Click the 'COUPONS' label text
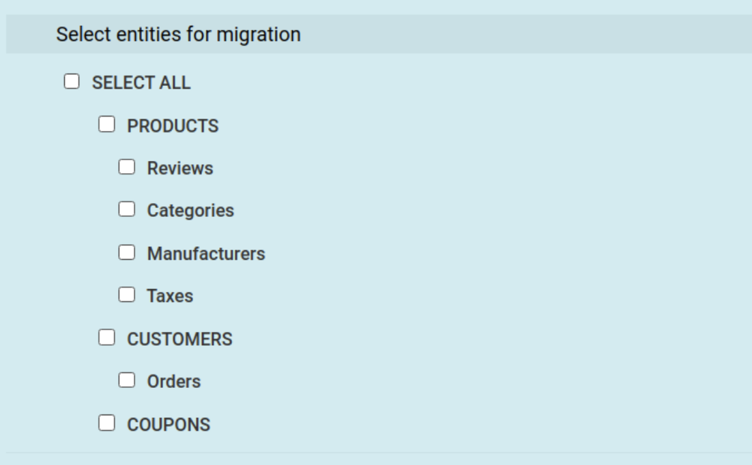This screenshot has height=465, width=752. (169, 424)
